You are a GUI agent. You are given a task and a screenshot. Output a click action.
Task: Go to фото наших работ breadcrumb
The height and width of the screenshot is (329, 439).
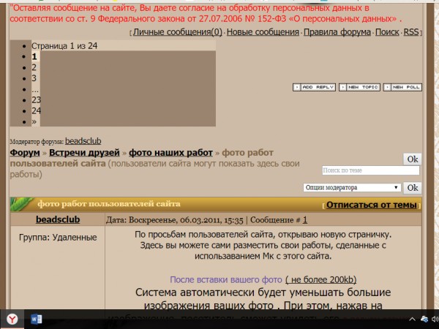coord(170,153)
